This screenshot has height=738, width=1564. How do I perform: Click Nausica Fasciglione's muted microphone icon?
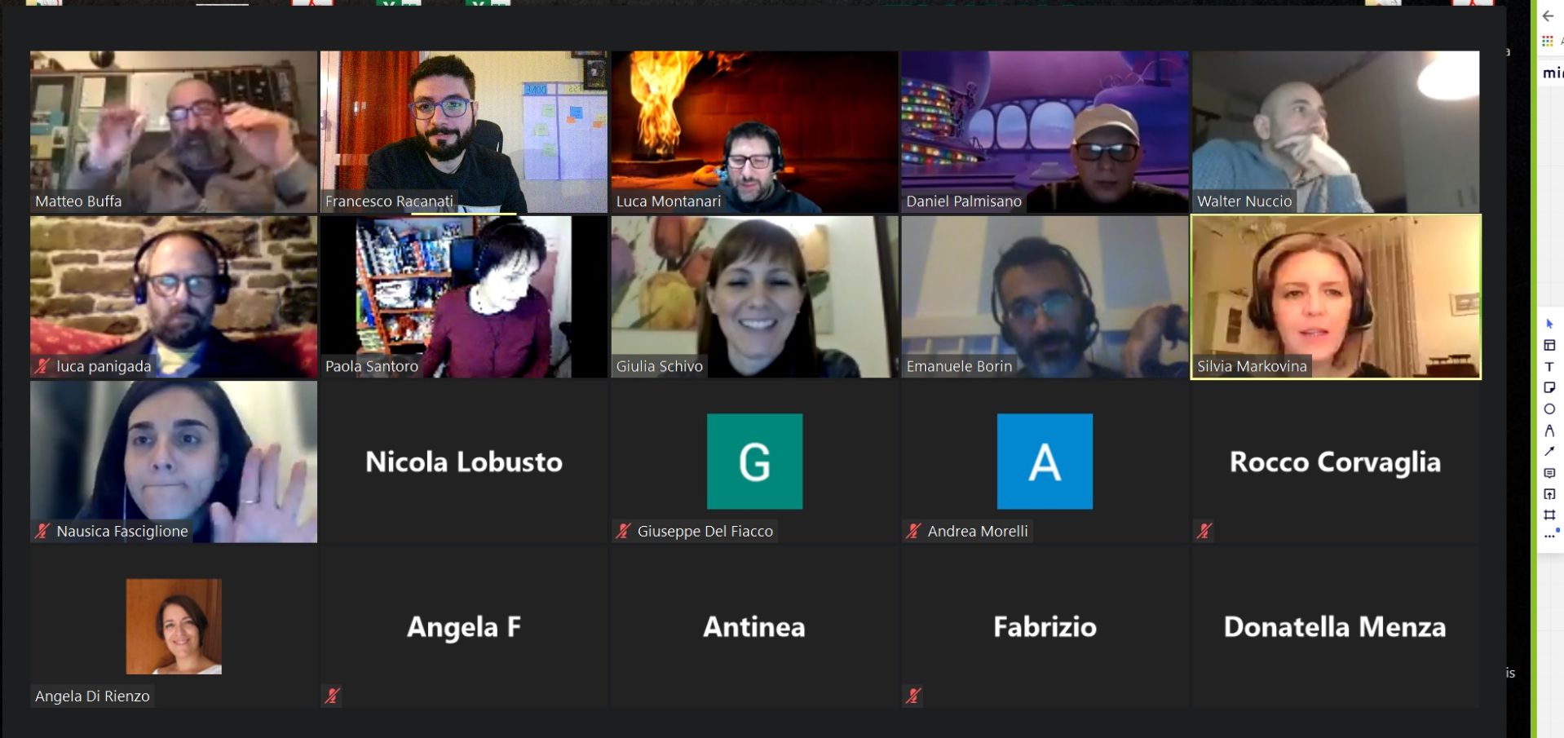pyautogui.click(x=42, y=532)
